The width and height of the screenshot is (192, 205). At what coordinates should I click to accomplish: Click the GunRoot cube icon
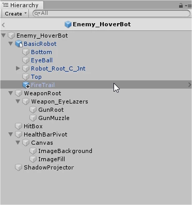33,110
